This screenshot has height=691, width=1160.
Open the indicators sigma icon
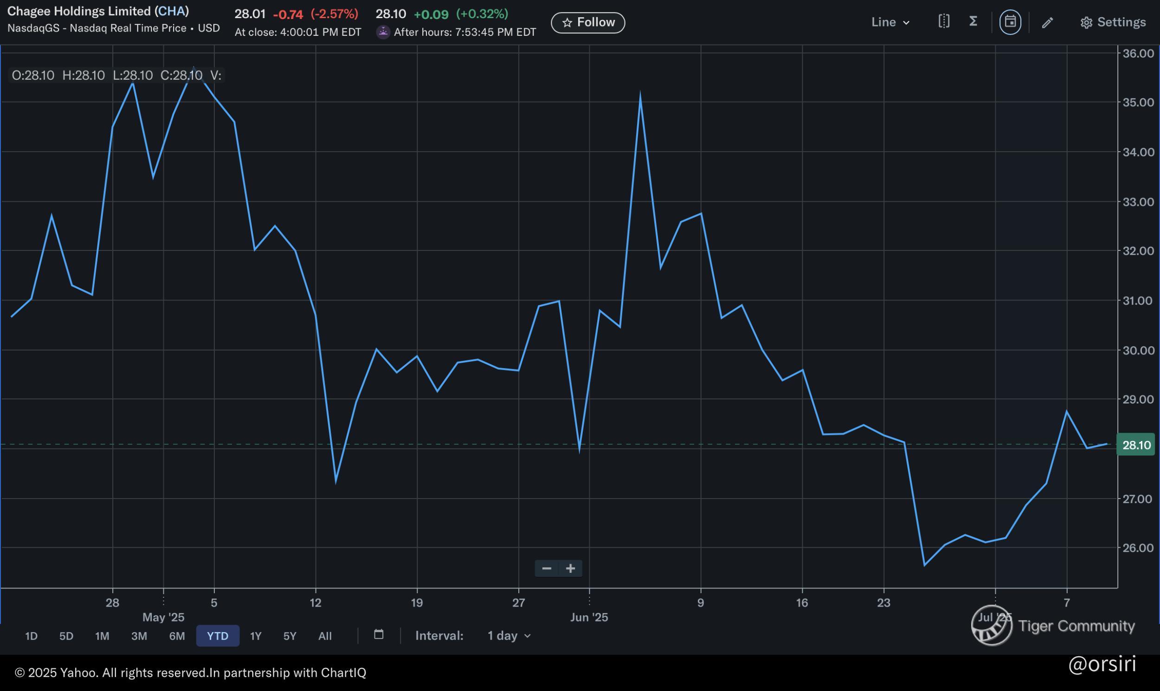973,21
